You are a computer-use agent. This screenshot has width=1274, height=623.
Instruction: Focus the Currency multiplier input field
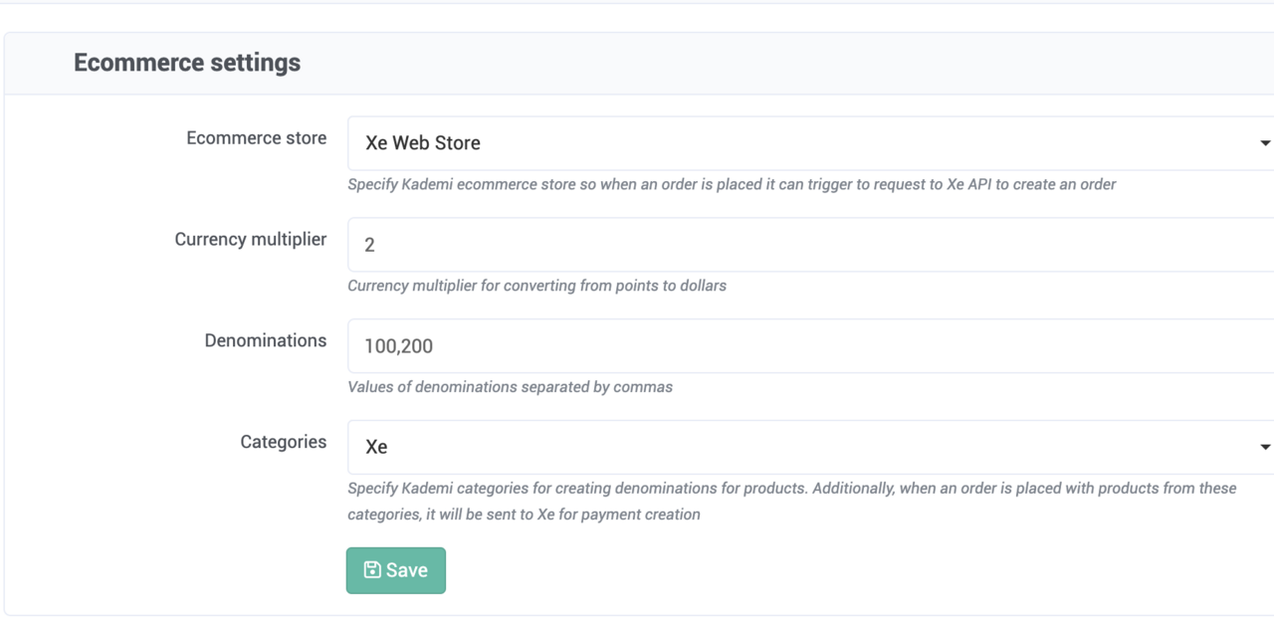point(810,245)
